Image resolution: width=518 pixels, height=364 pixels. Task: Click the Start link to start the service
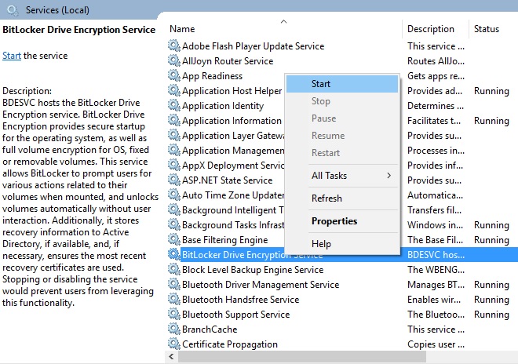(12, 56)
